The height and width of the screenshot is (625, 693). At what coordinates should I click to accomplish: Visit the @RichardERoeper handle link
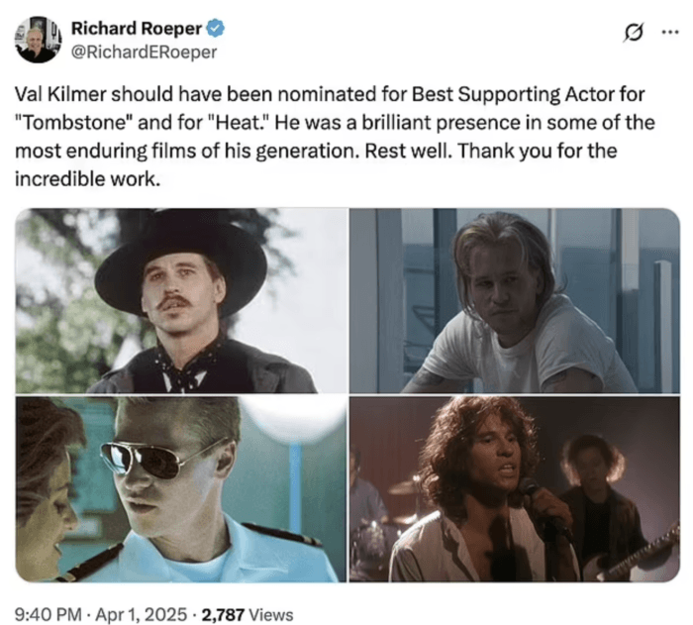point(145,52)
